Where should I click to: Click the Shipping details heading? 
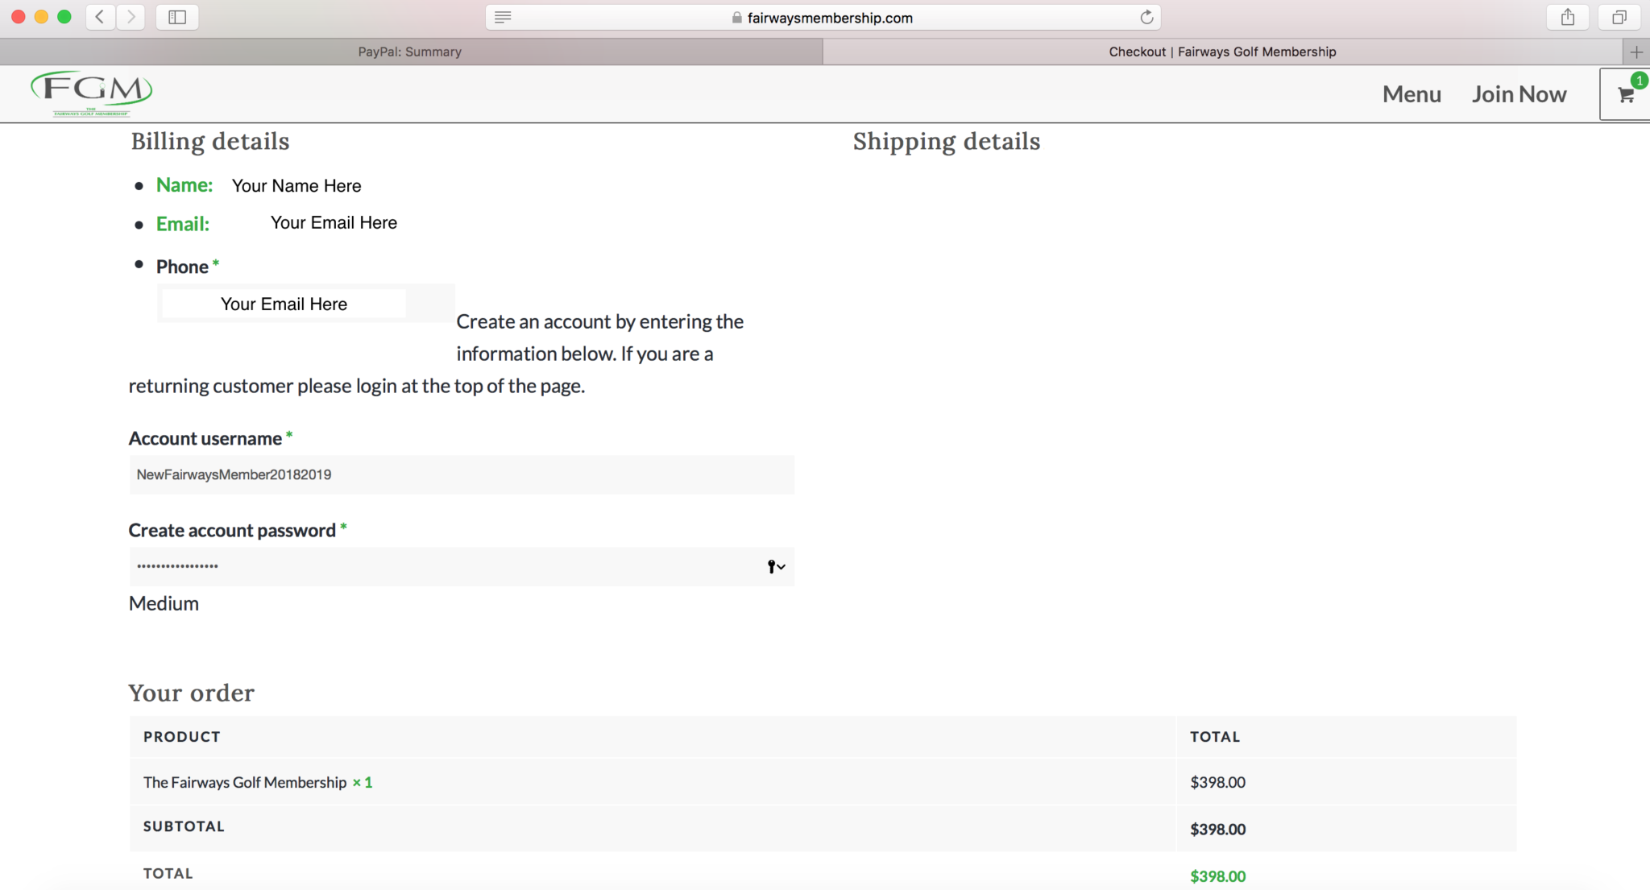click(947, 142)
